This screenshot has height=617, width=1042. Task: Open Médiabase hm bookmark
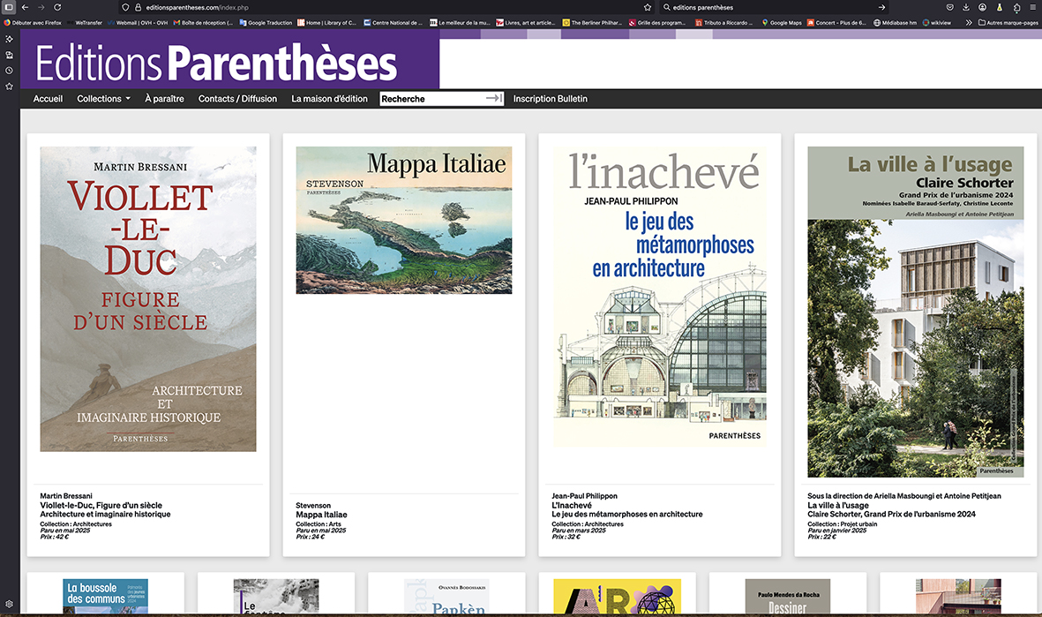pyautogui.click(x=895, y=23)
